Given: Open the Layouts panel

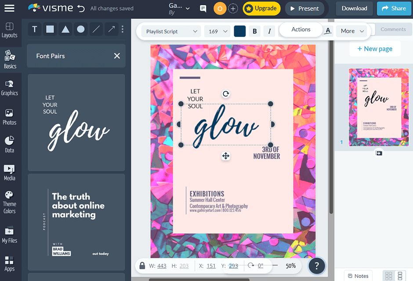Looking at the screenshot, I should tap(10, 31).
